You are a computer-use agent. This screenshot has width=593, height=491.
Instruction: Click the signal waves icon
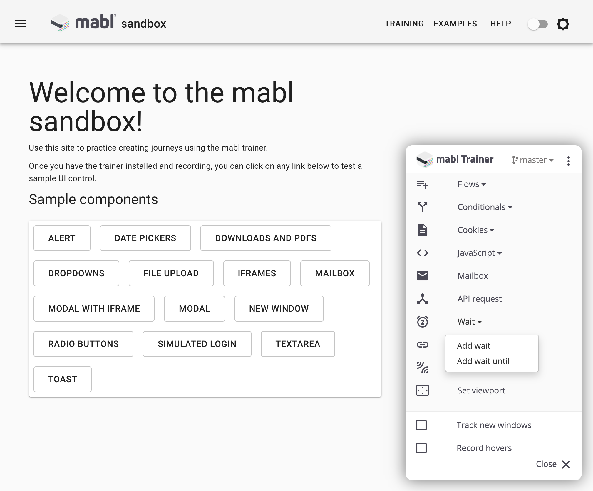(x=423, y=368)
